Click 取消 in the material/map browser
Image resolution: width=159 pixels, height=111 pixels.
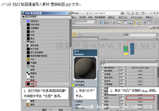point(61,109)
